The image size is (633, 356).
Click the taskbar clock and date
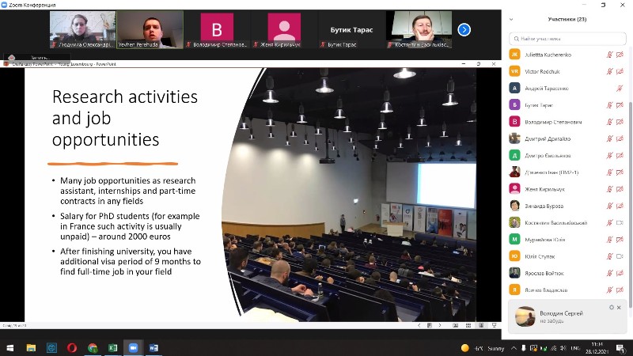(597, 348)
